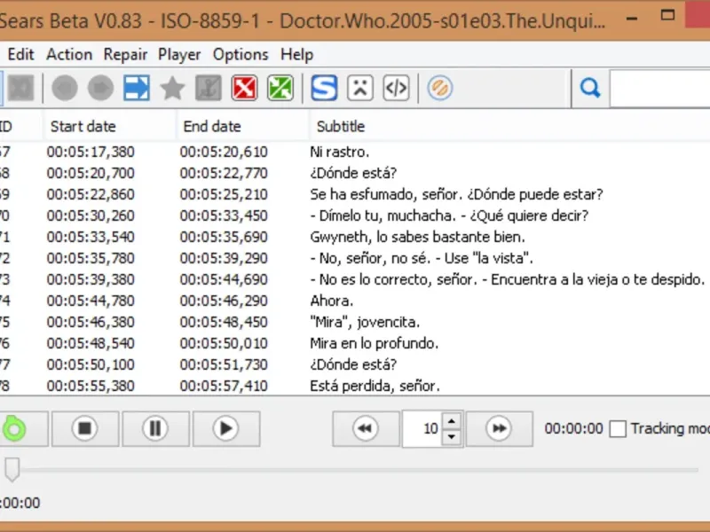Select subtitle "Está perdida, señor."
Image resolution: width=710 pixels, height=532 pixels.
pos(375,386)
